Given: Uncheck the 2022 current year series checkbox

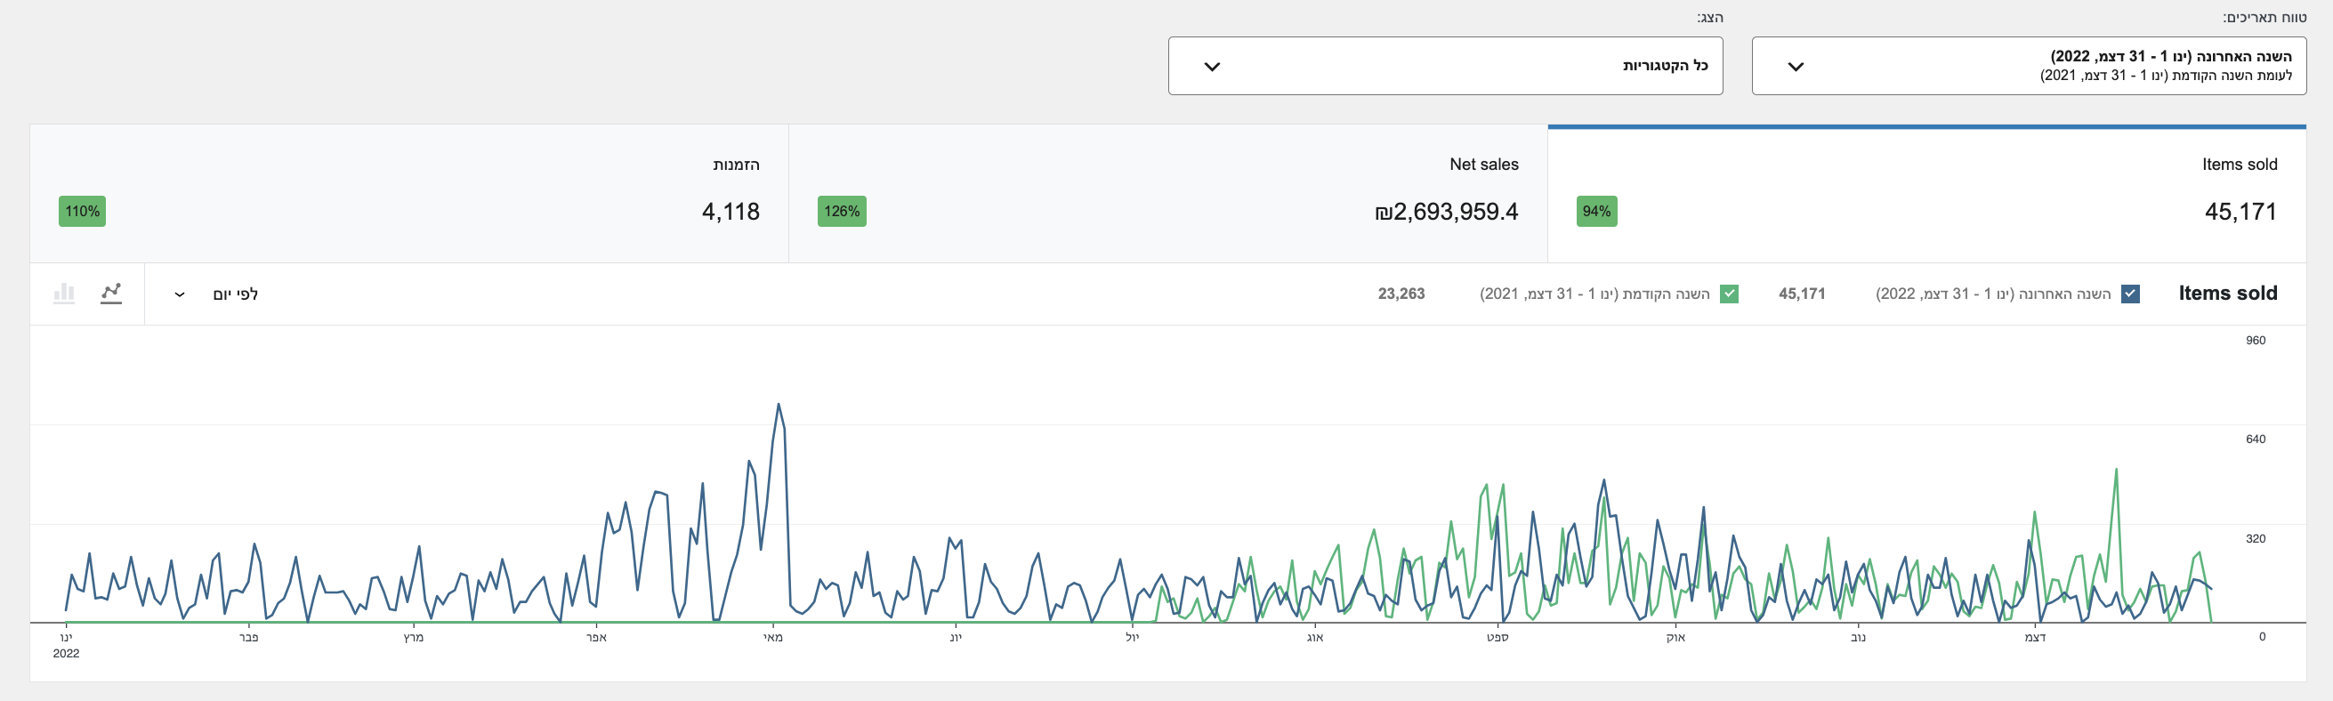Looking at the screenshot, I should click(x=2130, y=294).
